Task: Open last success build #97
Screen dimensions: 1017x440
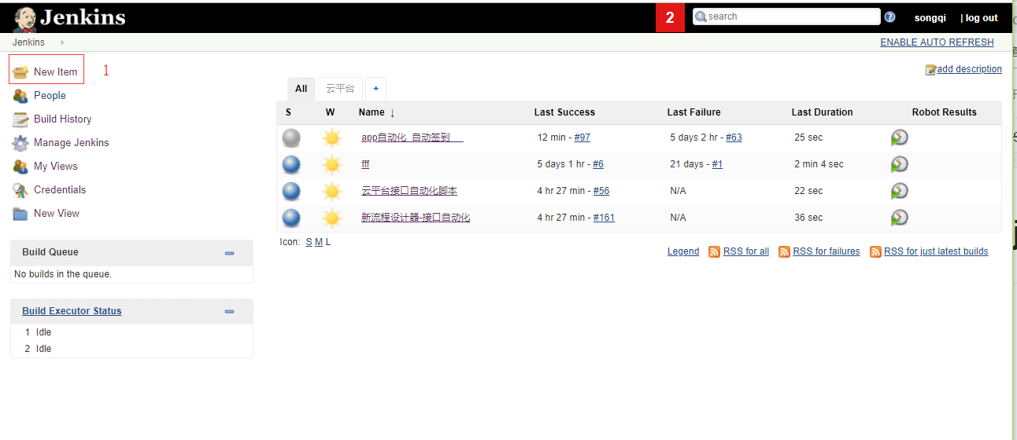Action: (x=582, y=137)
